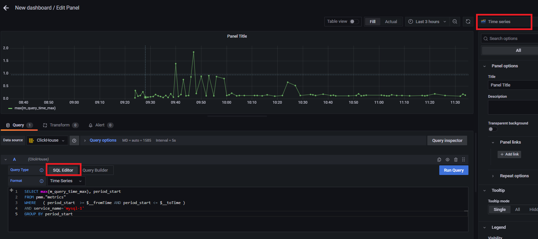Switch to the Query Builder type

tap(95, 170)
